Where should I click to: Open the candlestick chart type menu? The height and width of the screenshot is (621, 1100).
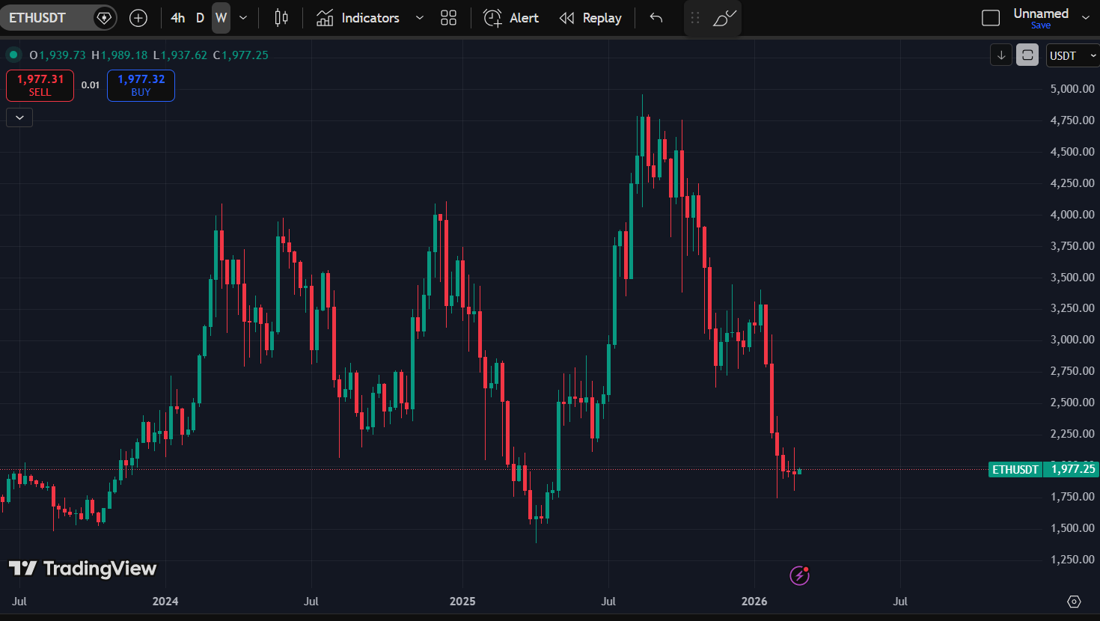pyautogui.click(x=281, y=18)
